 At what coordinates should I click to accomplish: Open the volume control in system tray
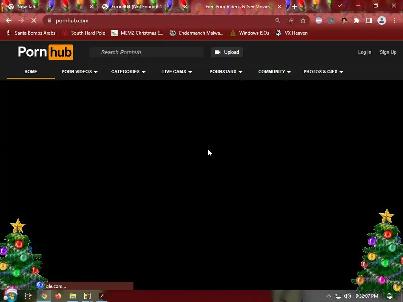point(348,296)
